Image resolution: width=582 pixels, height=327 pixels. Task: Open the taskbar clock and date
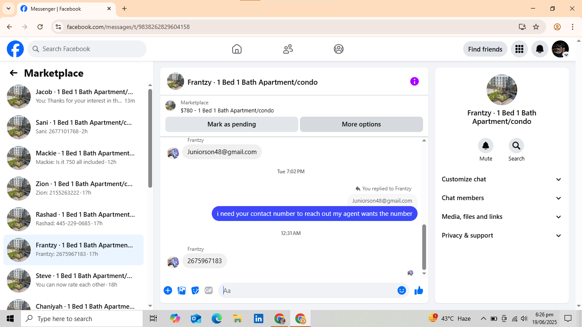click(544, 318)
